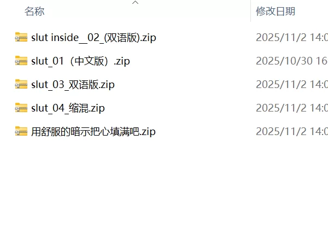Select the slut_04_缩混.zip file name
Viewport: 328px width, 228px height.
click(68, 108)
